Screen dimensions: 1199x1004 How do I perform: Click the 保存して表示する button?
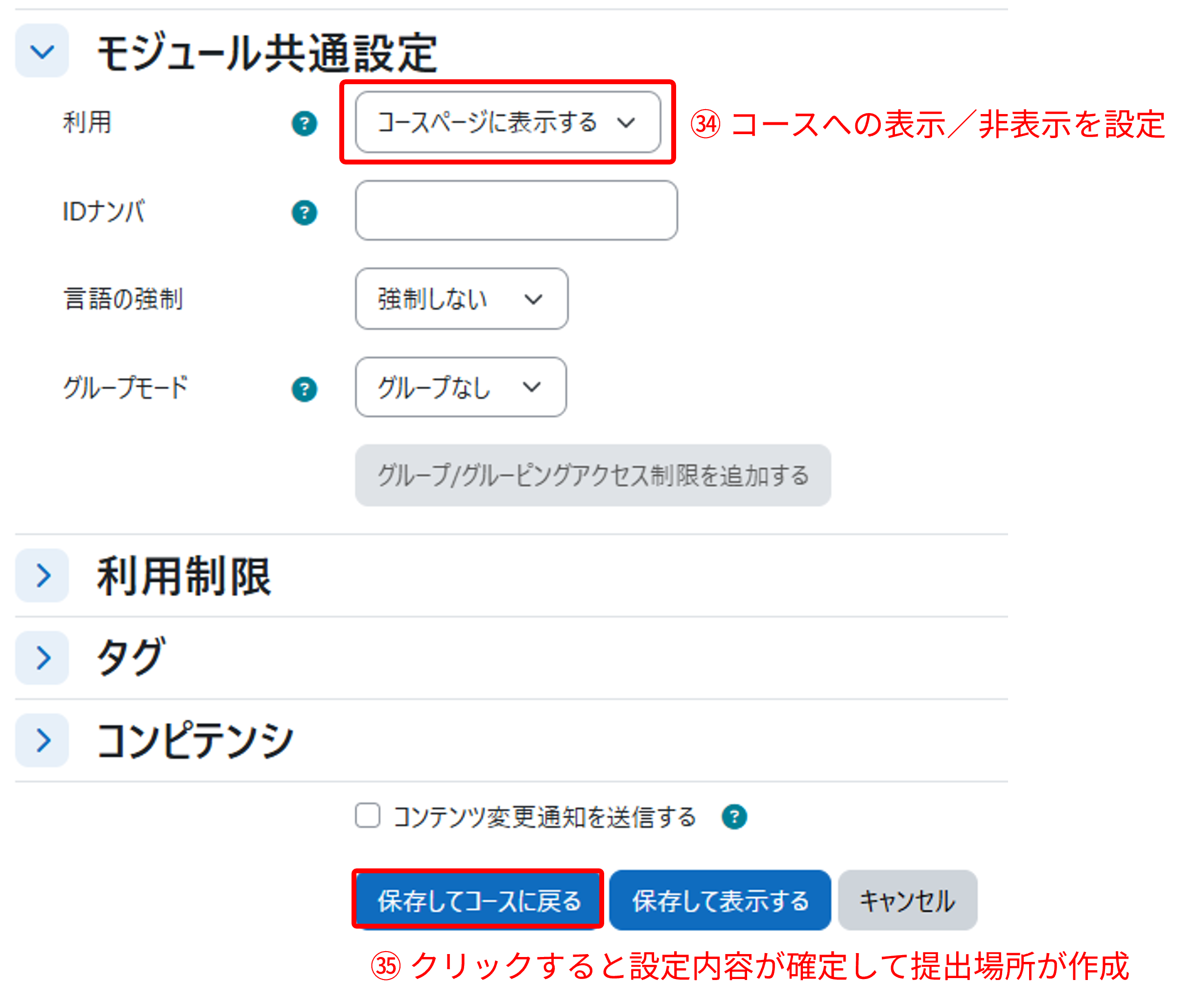720,900
